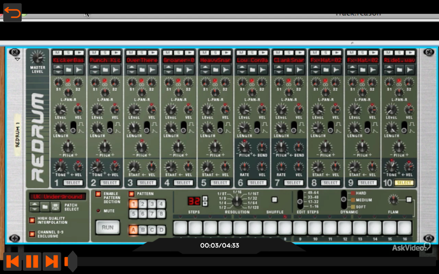Open sample browser folder on channel 4

[x=179, y=70]
